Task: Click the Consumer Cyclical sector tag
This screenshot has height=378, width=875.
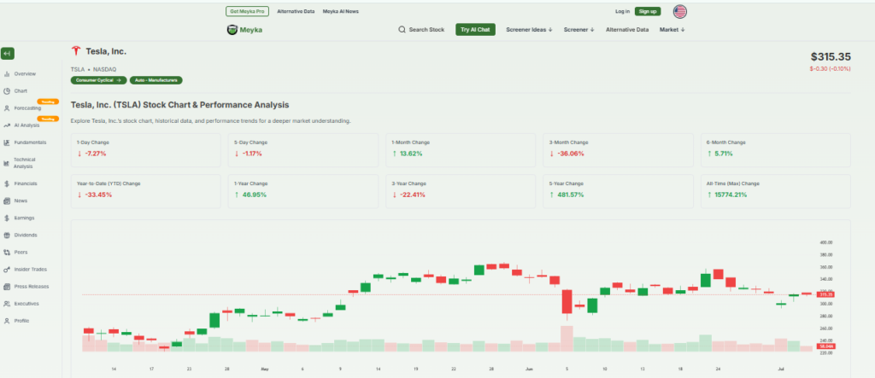Action: point(99,80)
